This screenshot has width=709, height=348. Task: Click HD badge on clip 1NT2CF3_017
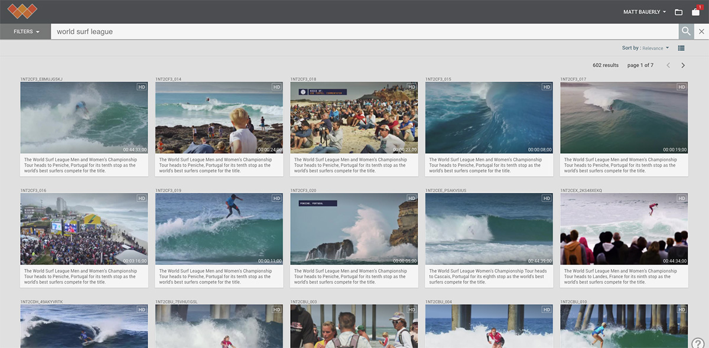(681, 87)
